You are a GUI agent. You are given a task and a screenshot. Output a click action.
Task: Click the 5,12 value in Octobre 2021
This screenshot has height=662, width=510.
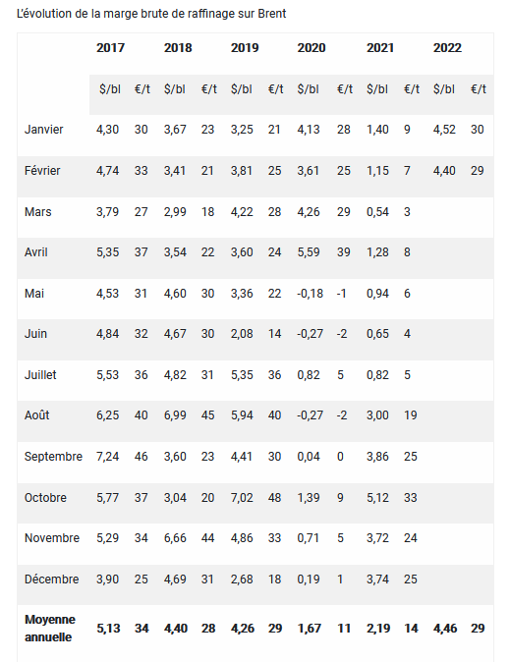click(377, 498)
